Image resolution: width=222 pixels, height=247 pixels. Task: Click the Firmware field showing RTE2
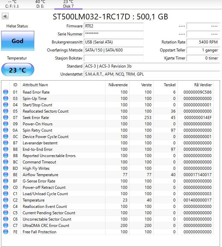click(114, 26)
